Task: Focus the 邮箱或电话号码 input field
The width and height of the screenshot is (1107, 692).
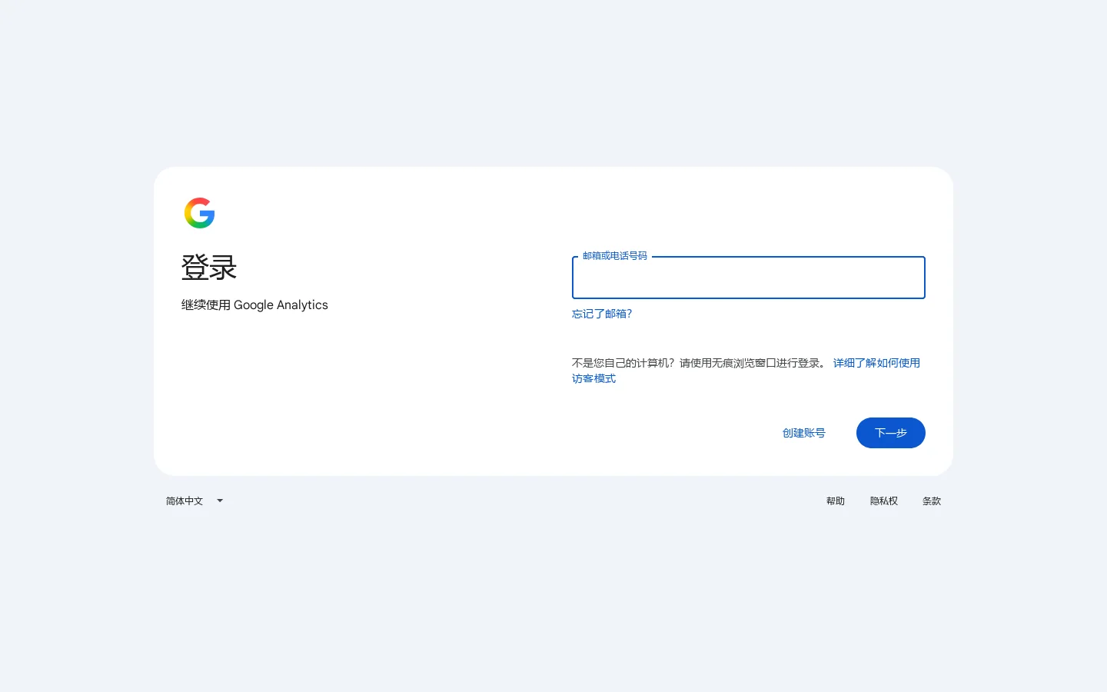Action: (x=748, y=278)
